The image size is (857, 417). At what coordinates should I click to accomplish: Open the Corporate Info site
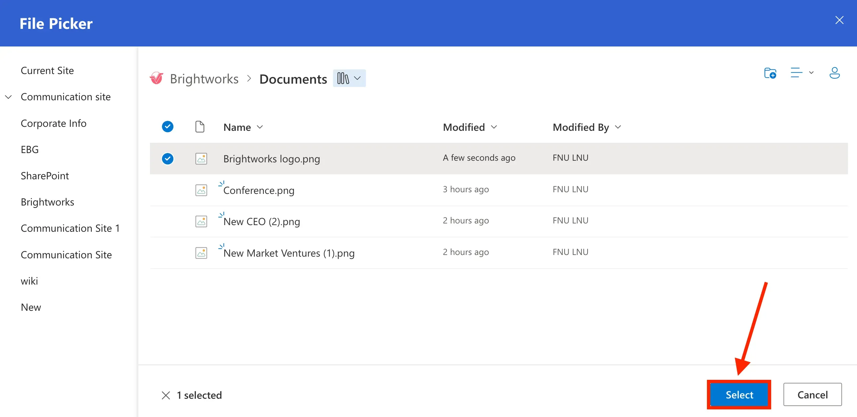pyautogui.click(x=54, y=123)
